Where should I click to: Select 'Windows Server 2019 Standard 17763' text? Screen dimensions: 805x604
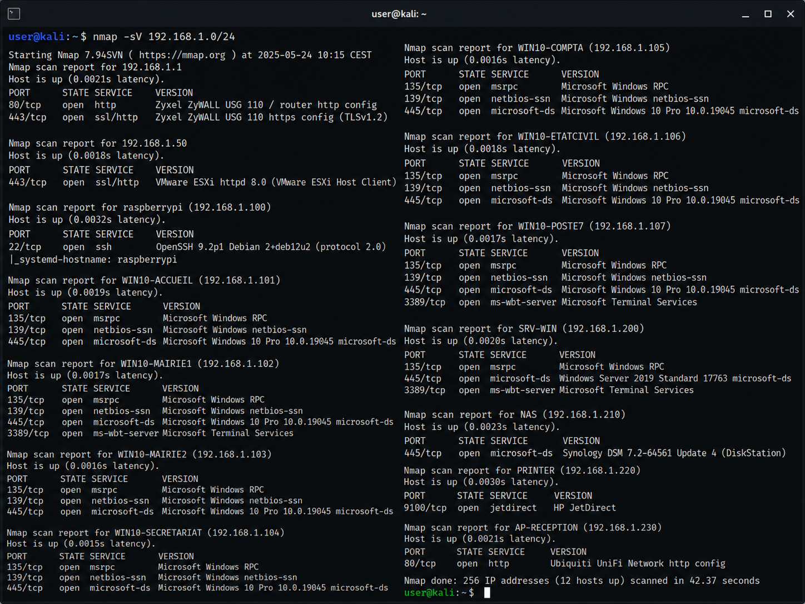(x=643, y=379)
